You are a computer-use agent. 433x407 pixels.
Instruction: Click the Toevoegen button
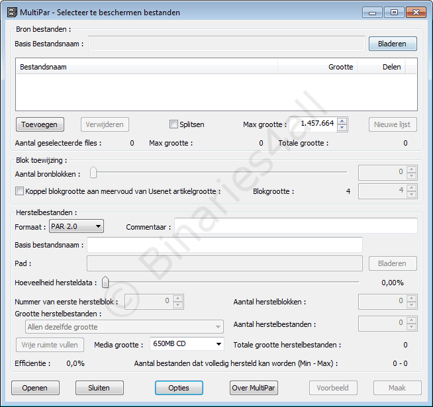(x=40, y=124)
